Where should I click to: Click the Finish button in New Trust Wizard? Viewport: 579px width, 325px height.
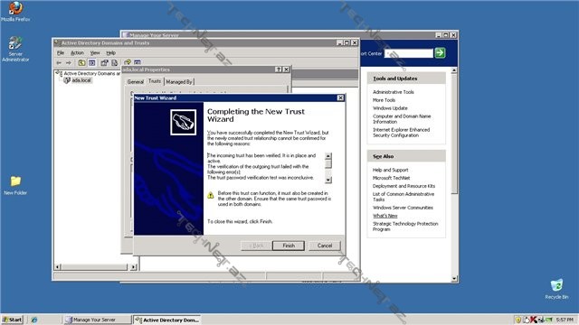click(x=289, y=246)
